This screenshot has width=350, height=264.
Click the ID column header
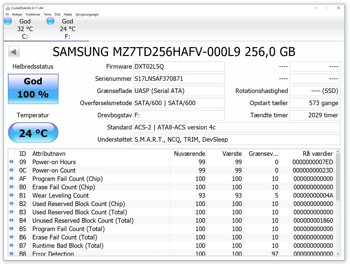pyautogui.click(x=23, y=154)
